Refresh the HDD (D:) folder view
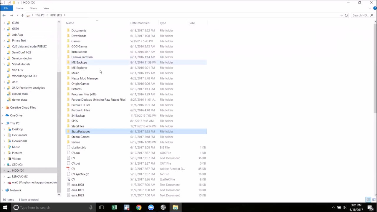377x212 pixels. (x=346, y=15)
